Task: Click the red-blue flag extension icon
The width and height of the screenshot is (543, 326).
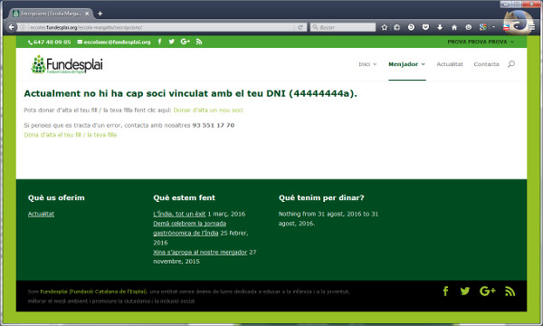Action: pyautogui.click(x=506, y=27)
